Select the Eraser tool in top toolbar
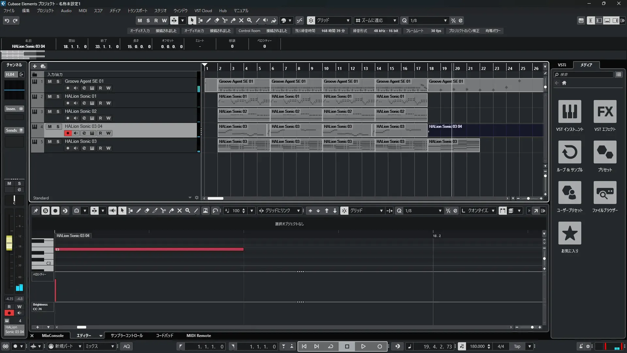 (217, 20)
